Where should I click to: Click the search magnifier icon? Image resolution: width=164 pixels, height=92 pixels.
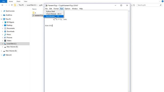(161, 5)
